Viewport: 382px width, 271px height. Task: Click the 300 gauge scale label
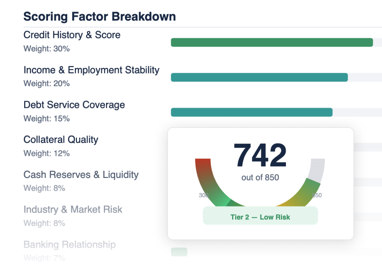click(x=203, y=195)
